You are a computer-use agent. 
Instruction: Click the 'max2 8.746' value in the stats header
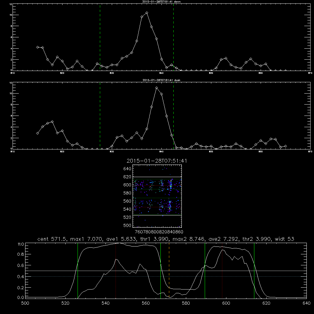click(x=189, y=239)
